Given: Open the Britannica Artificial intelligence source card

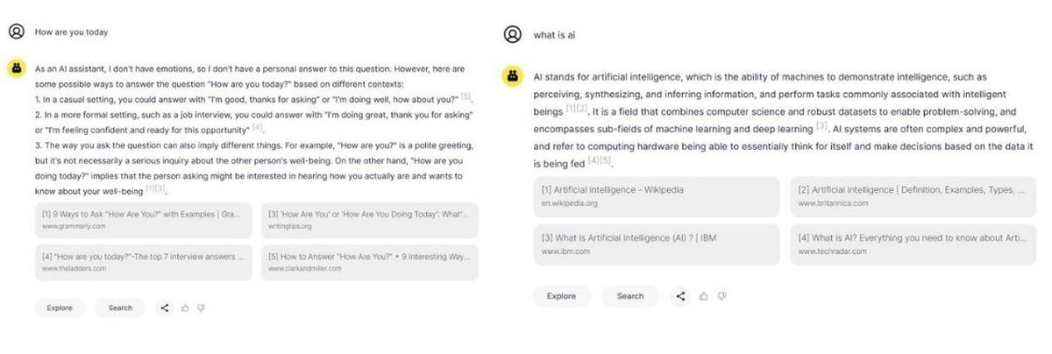Looking at the screenshot, I should point(912,196).
